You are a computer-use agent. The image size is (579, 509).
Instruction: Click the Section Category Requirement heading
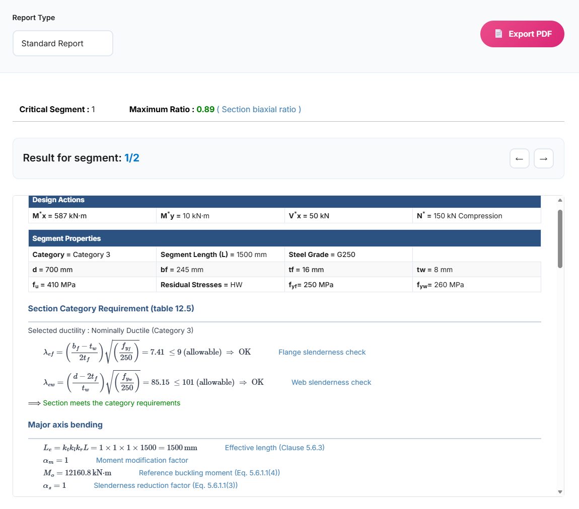[x=111, y=308]
